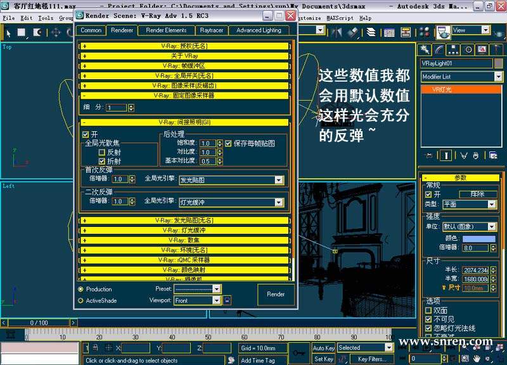Toggle 忽略灯光法线 checkbox
The width and height of the screenshot is (507, 365).
tap(428, 328)
